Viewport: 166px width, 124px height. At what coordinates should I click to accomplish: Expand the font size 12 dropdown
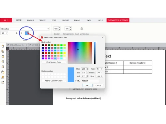point(7,33)
